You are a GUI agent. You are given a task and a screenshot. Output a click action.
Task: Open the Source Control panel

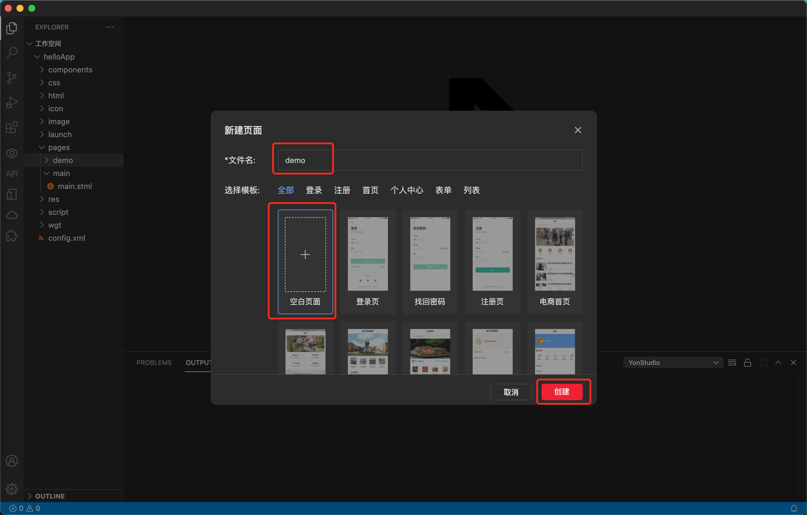[12, 77]
